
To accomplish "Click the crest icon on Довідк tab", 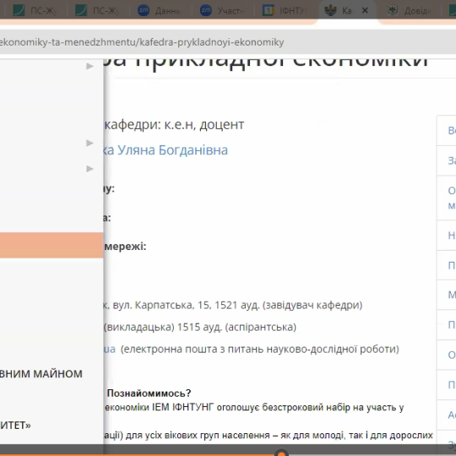I will (x=393, y=10).
